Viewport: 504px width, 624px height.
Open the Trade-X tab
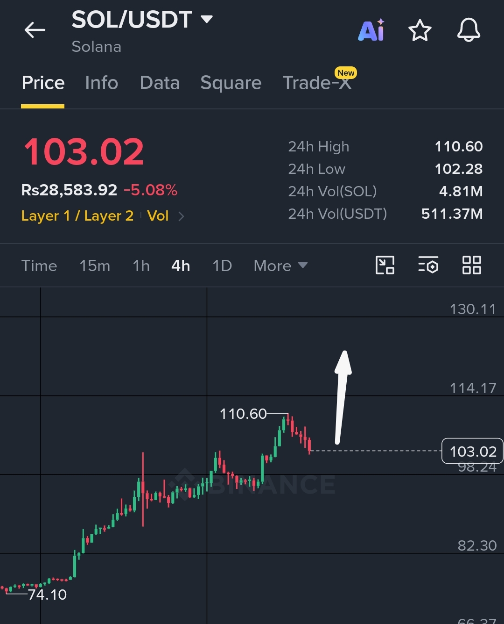(317, 83)
